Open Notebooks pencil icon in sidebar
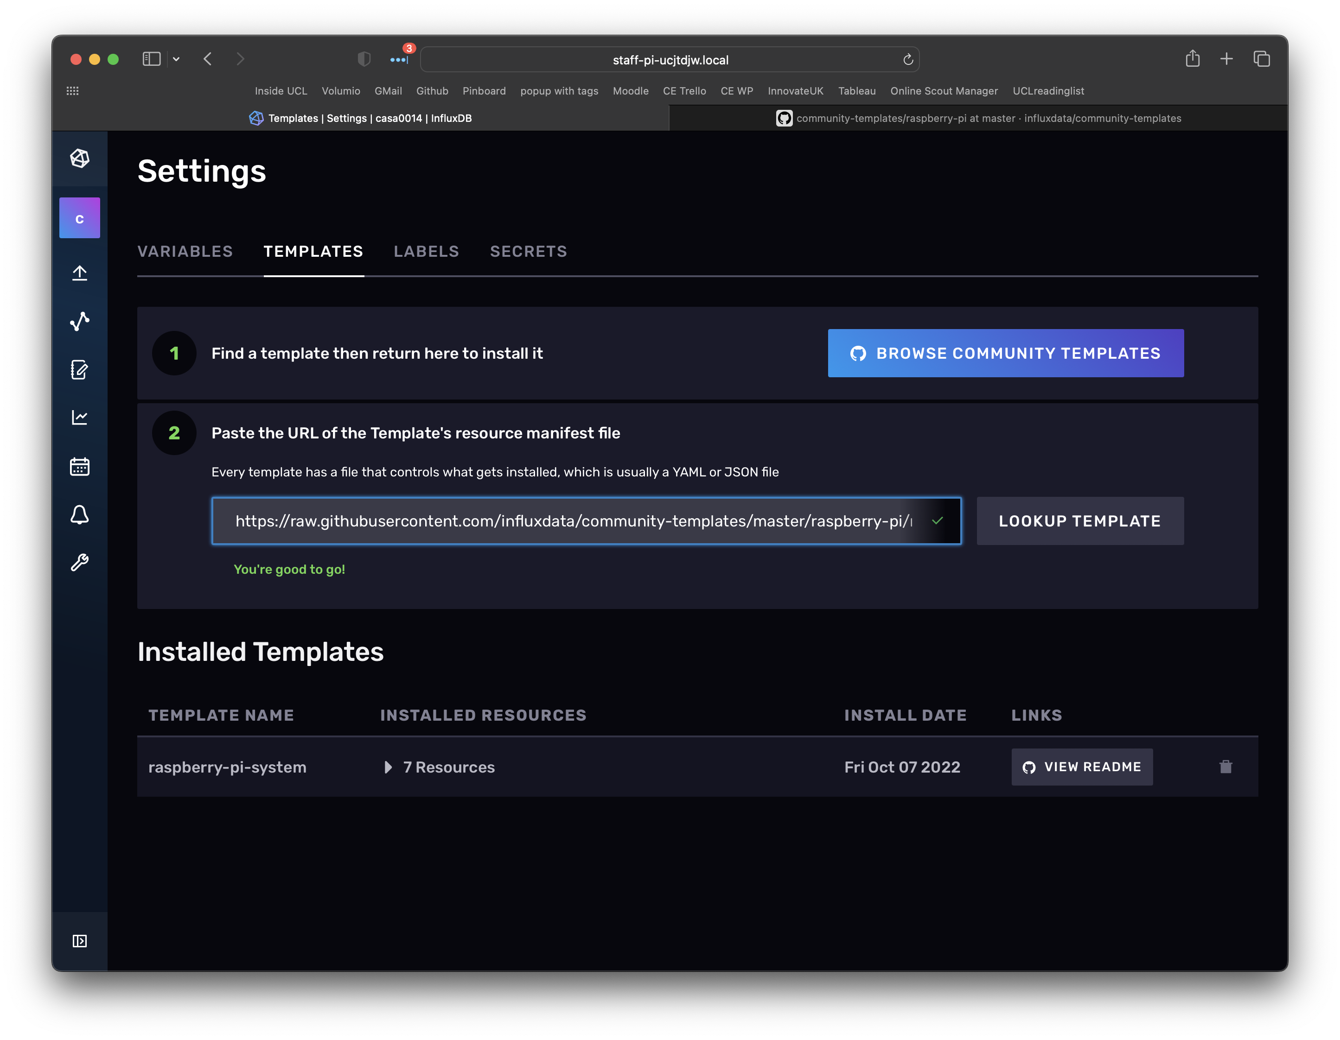Screen dimensions: 1340x1040 pyautogui.click(x=80, y=370)
